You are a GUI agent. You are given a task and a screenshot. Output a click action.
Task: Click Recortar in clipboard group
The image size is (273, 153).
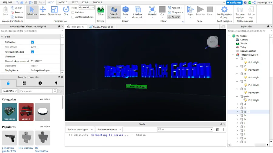pos(17,12)
